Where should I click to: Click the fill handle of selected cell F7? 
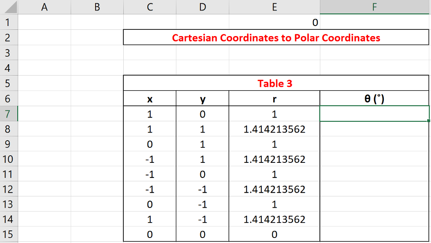click(428, 121)
